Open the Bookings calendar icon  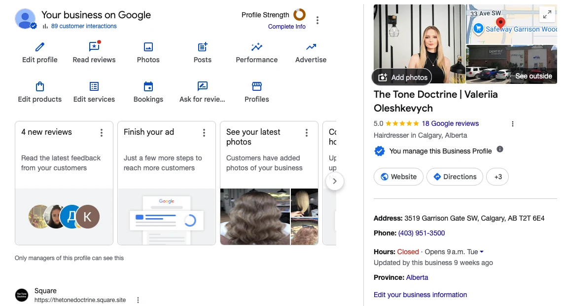coord(148,86)
